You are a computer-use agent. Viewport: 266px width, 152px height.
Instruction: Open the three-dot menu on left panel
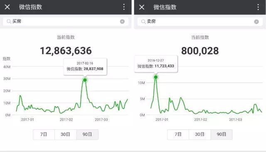(124, 7)
